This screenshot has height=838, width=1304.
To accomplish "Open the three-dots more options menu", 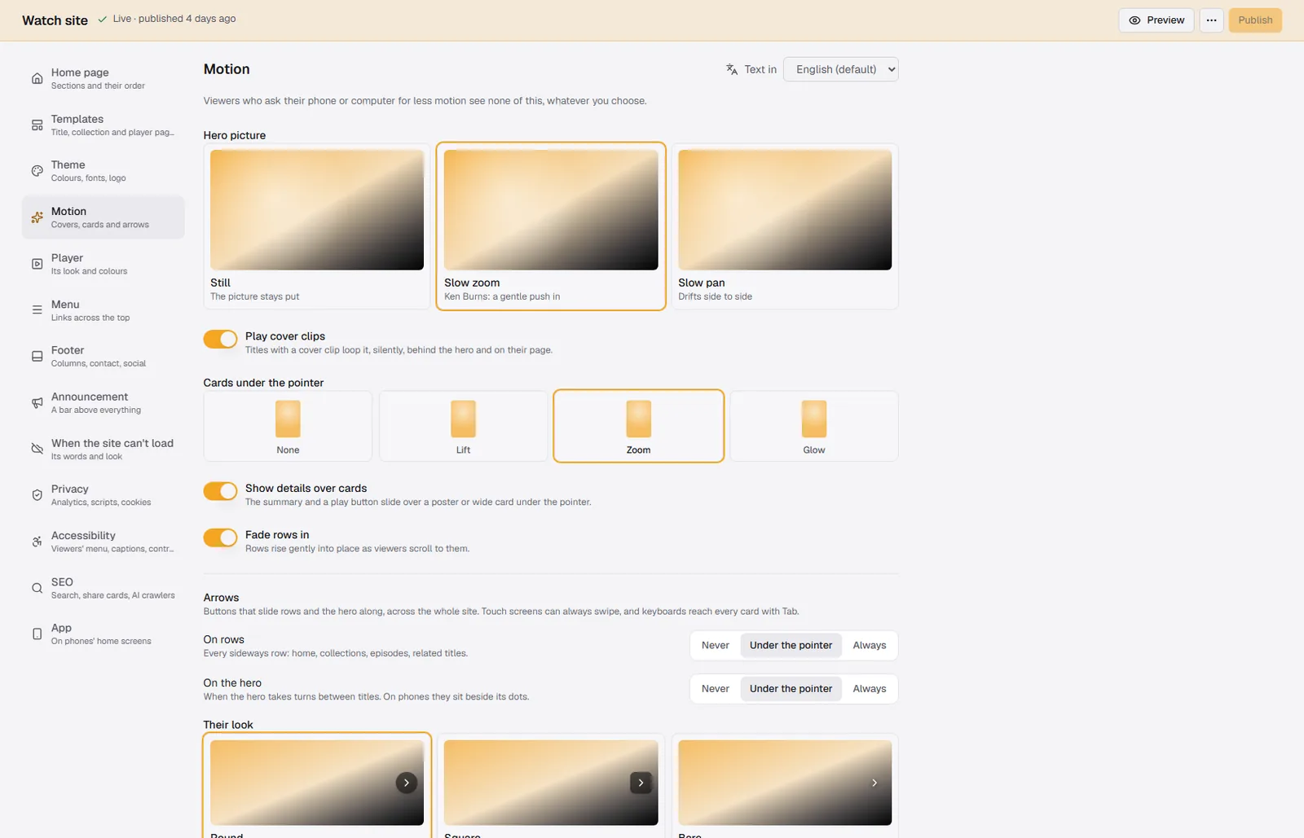I will [x=1211, y=20].
